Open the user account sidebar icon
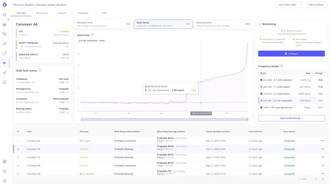This screenshot has width=331, height=186. pyautogui.click(x=5, y=181)
